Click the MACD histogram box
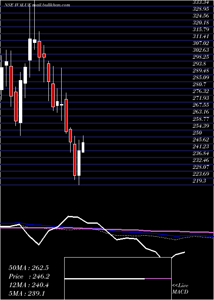The height and width of the screenshot is (300, 214). pyautogui.click(x=118, y=279)
